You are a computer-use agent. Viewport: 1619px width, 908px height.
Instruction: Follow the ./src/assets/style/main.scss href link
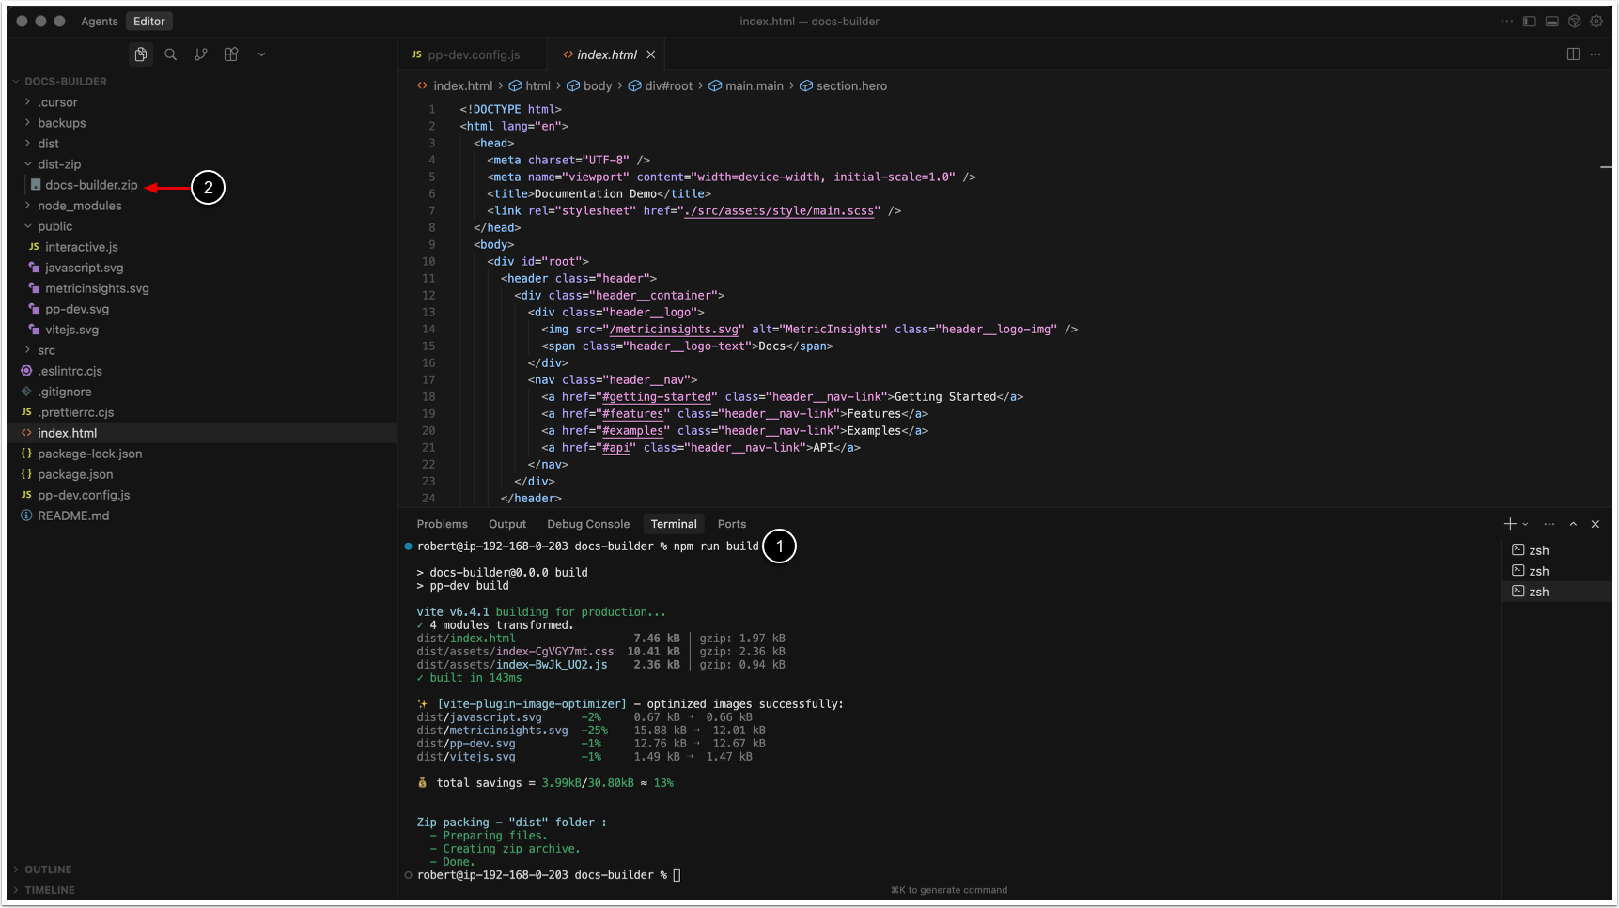coord(780,211)
